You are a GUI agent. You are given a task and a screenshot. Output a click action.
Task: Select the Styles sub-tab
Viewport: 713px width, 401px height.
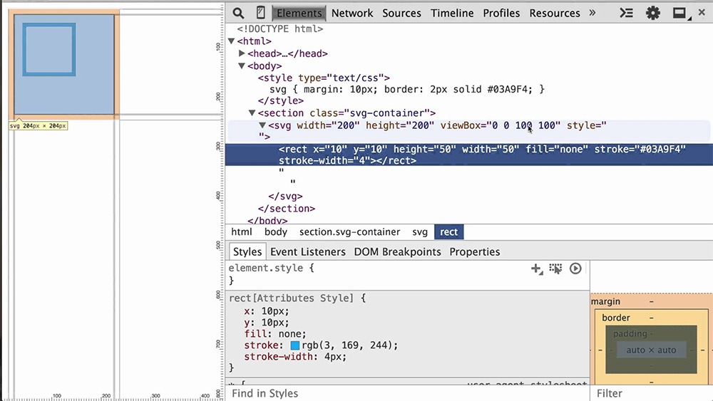(247, 251)
